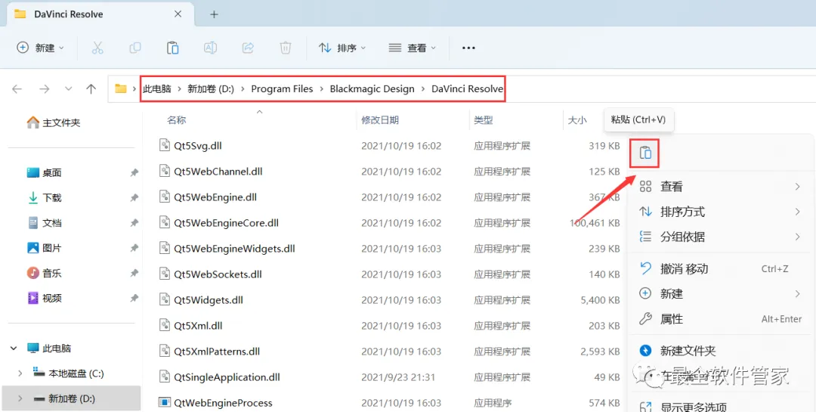Select the DaVinci Resolve window tab
The height and width of the screenshot is (412, 816).
[x=99, y=14]
